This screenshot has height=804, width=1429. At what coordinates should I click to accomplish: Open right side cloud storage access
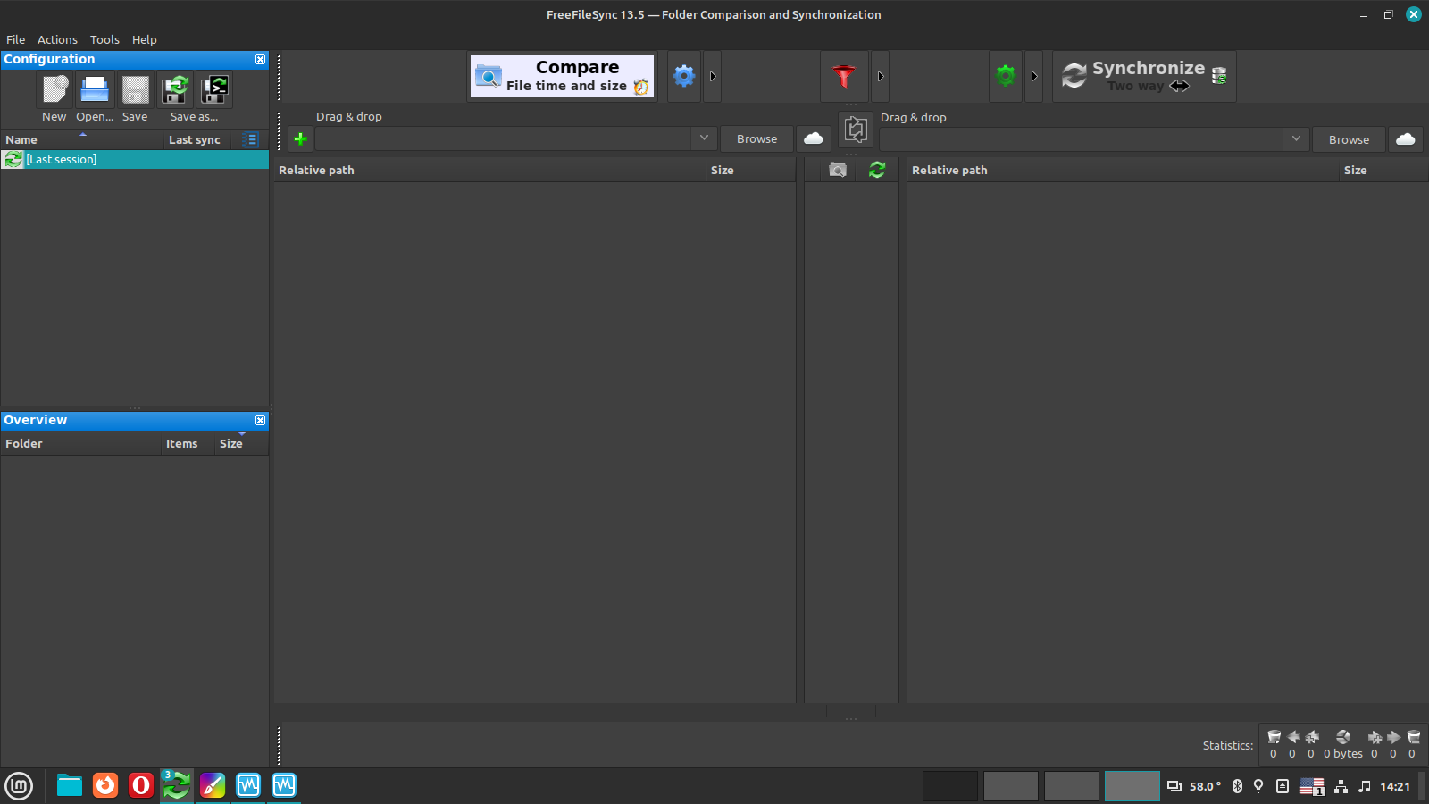pyautogui.click(x=1406, y=139)
